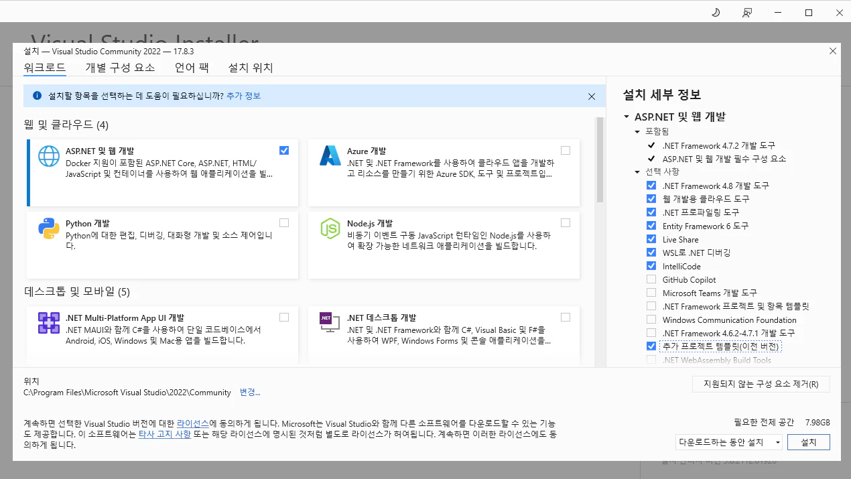
Task: Click the 설치 세부 정보 heading
Action: coord(662,94)
